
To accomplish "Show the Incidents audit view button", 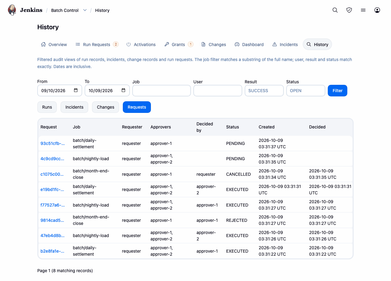I will tap(74, 107).
